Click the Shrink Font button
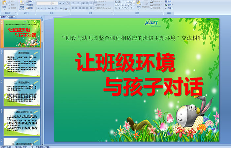Image resolution: width=231 pixels, height=148 pixels. coord(63,3)
